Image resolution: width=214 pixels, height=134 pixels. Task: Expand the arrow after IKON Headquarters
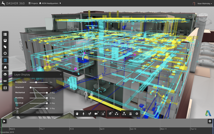(x=60, y=3)
